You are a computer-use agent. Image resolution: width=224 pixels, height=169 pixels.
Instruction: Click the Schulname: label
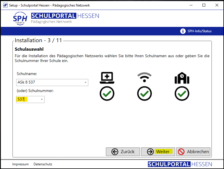point(27,74)
